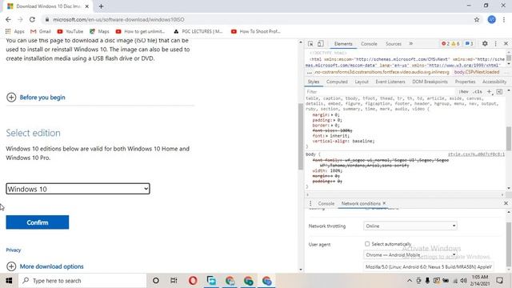512x288 pixels.
Task: Expand More download options section
Action: pos(45,266)
